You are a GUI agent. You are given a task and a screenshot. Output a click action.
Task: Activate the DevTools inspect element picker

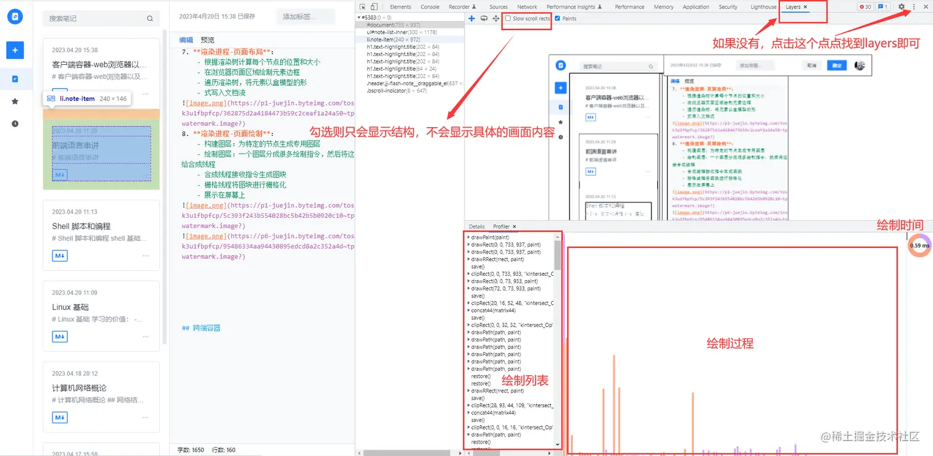tap(363, 7)
